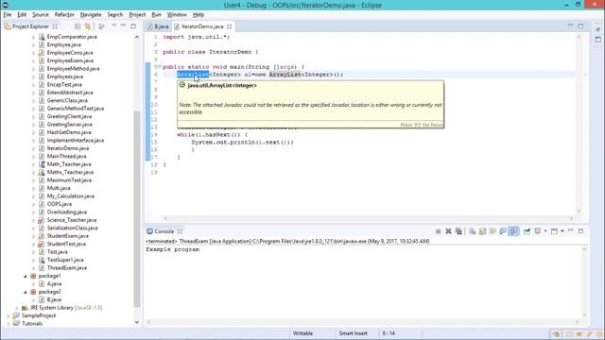Minimize the Project Explorer view
The image size is (605, 340).
(123, 25)
